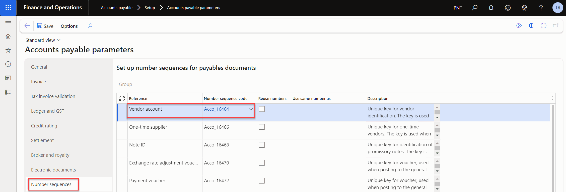Tick Reuse numbers for Payment voucher

coord(262,181)
